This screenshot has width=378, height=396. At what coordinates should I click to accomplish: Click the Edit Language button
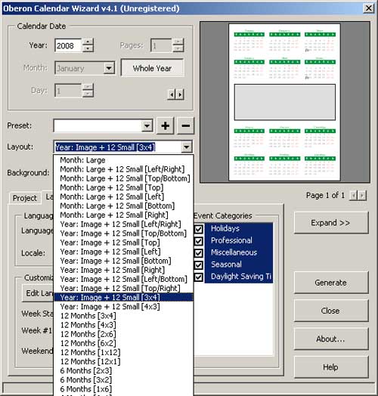tap(38, 293)
